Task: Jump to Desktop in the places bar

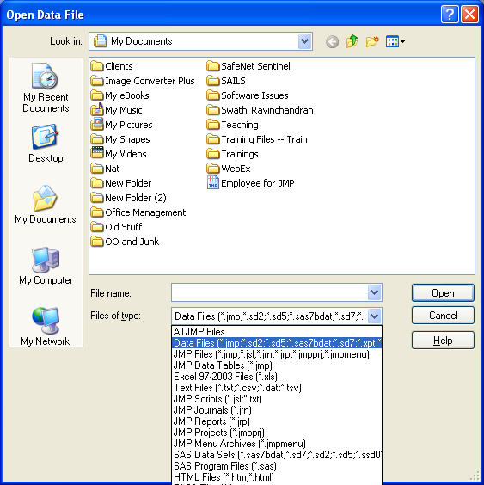Action: 46,144
